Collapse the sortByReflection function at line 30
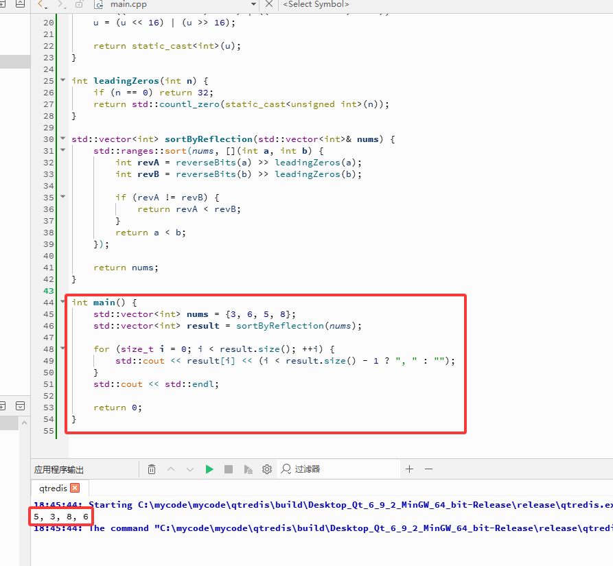The image size is (613, 566). [63, 138]
